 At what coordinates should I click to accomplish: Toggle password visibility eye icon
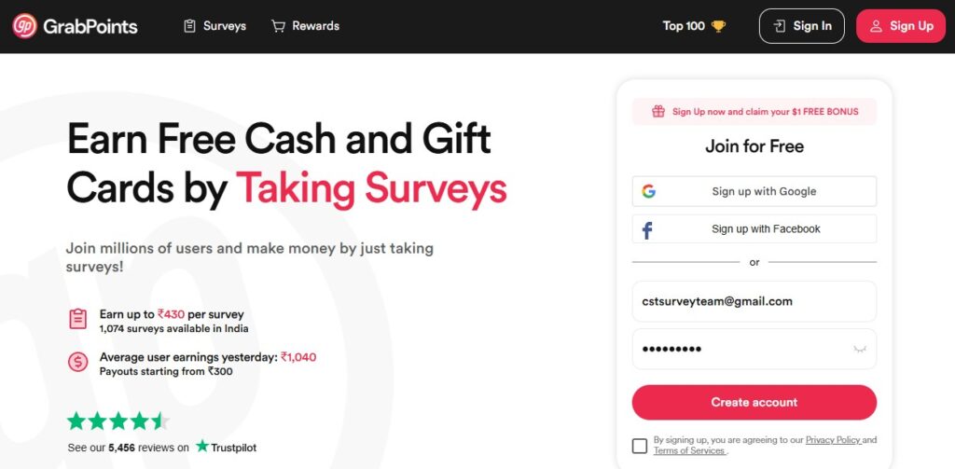click(860, 349)
